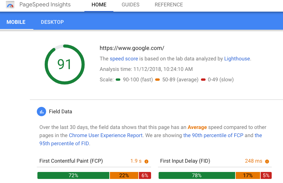Switch to the MOBILE tab
The height and width of the screenshot is (183, 283).
(16, 22)
